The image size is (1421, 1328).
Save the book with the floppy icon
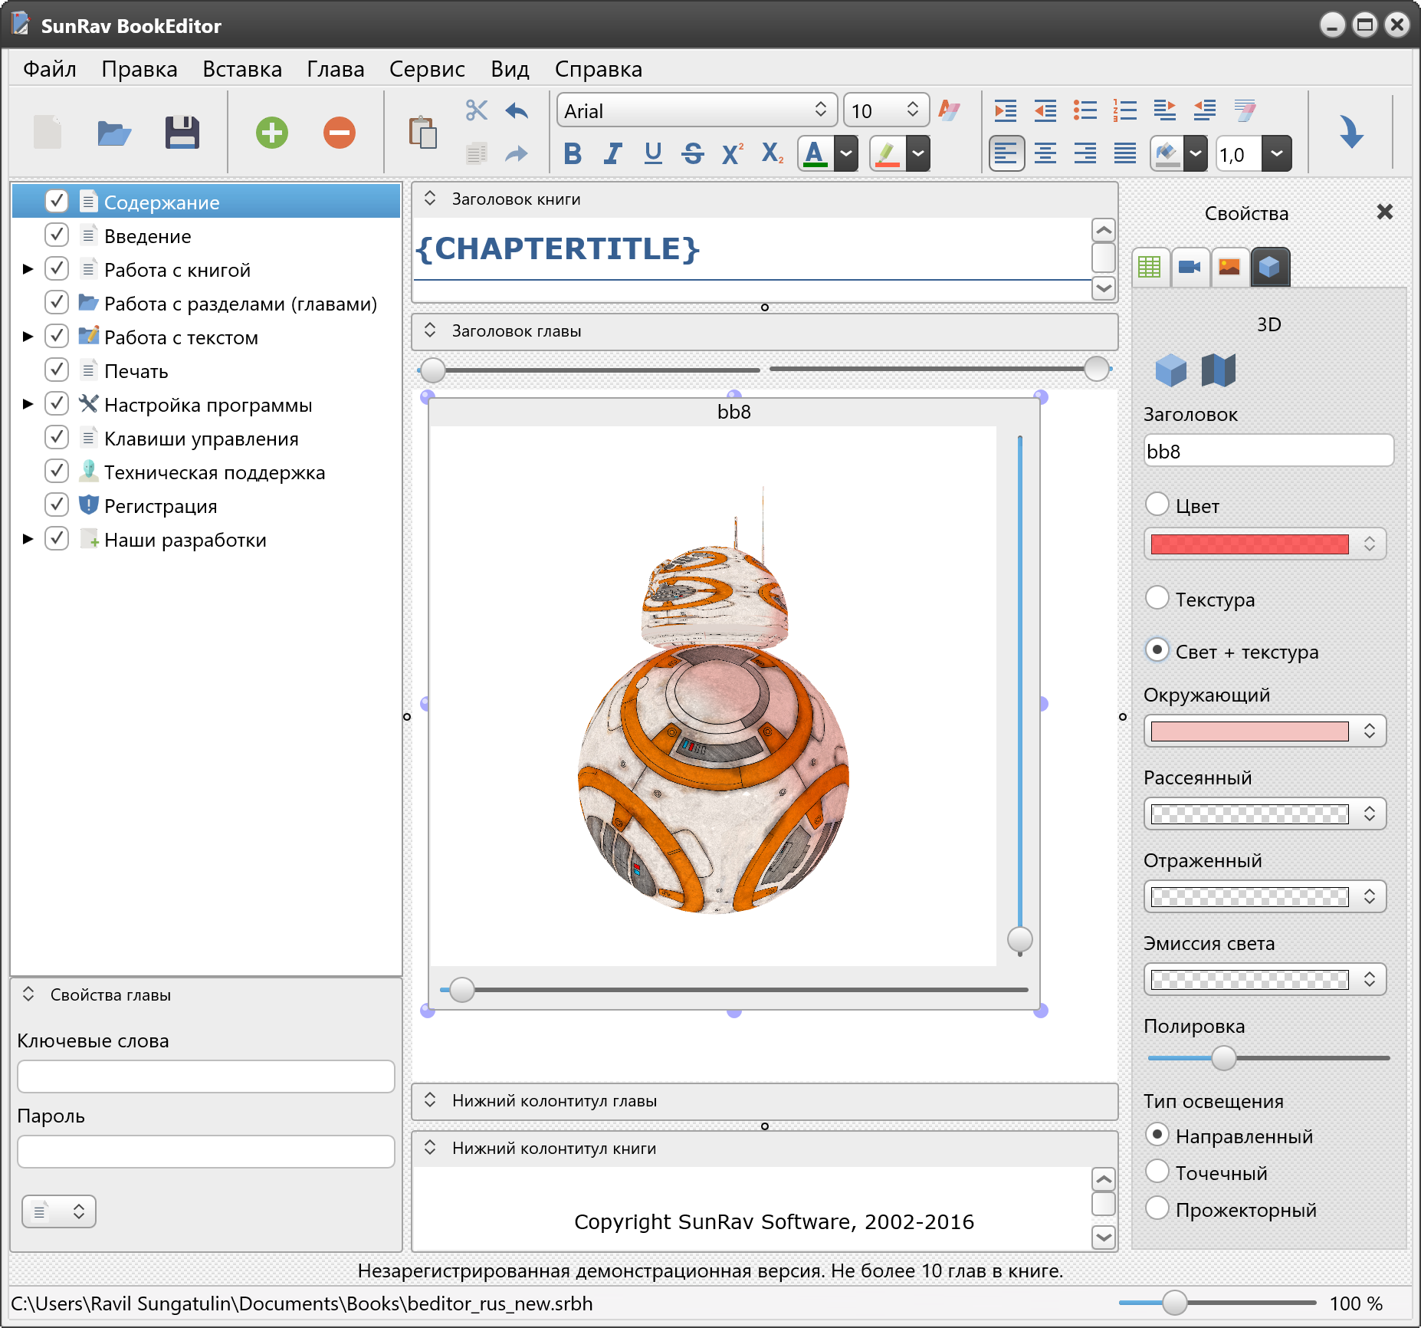182,133
